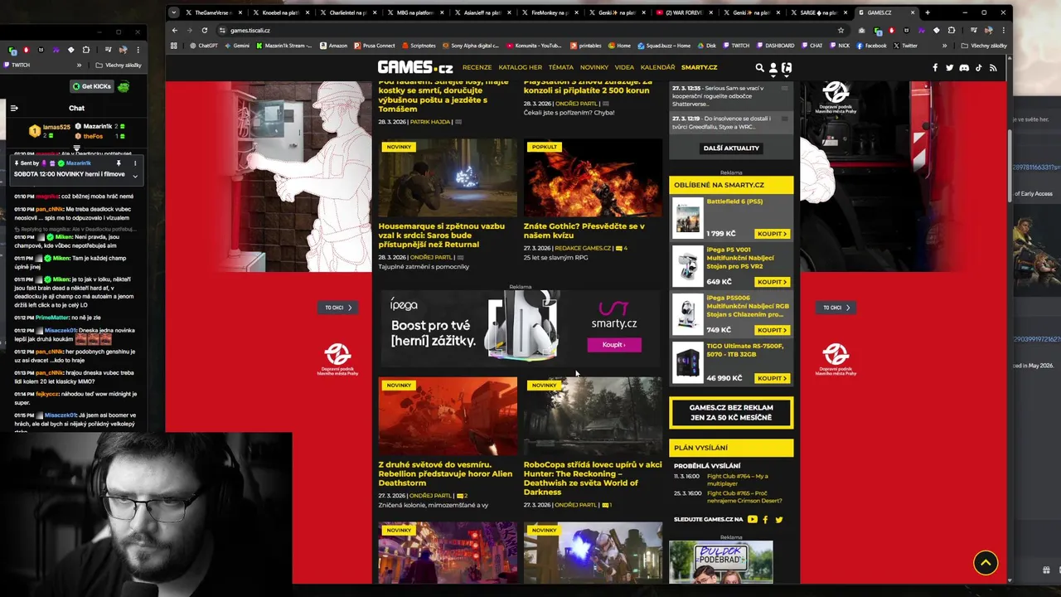
Task: Expand the tab search dropdown arrow
Action: [x=173, y=12]
